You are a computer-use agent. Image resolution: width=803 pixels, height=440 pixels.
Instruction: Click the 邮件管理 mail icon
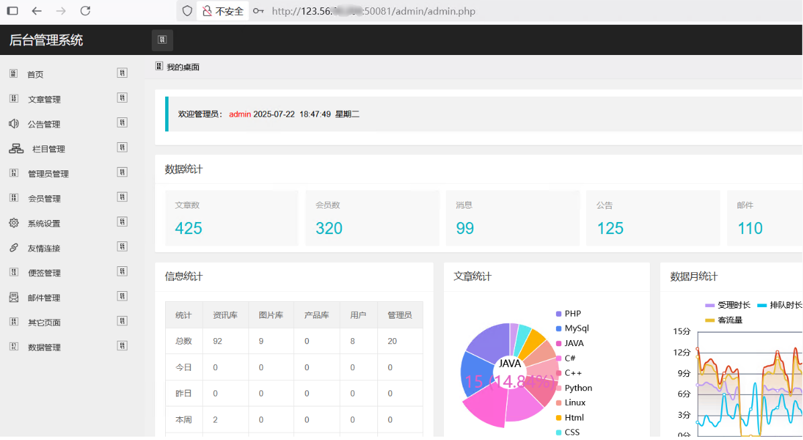[x=13, y=297]
